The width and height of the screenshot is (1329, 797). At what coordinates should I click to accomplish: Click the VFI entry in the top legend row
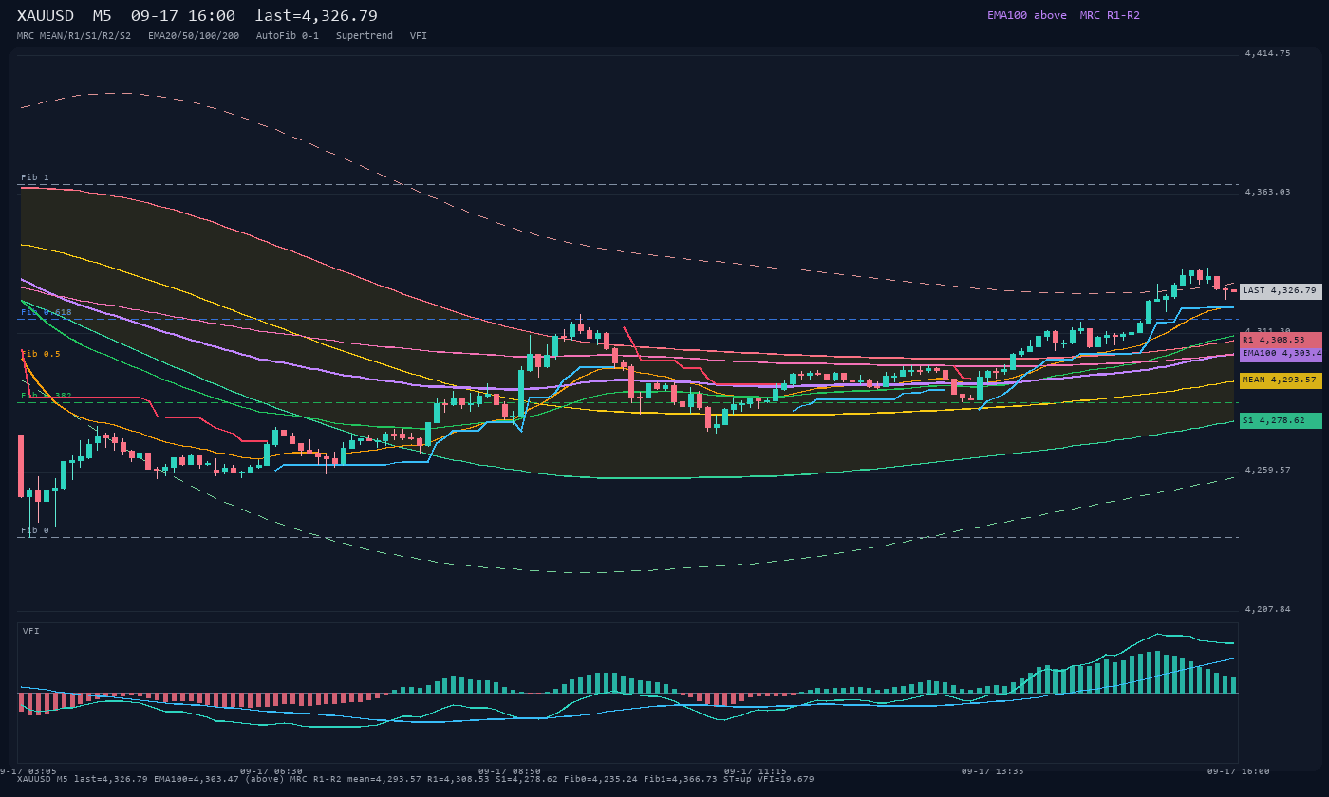coord(419,36)
